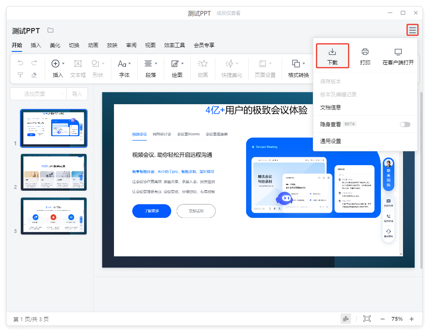This screenshot has height=332, width=429.
Task: Click the slide title 4亿+用户的极致会议体验
Action: coord(257,110)
